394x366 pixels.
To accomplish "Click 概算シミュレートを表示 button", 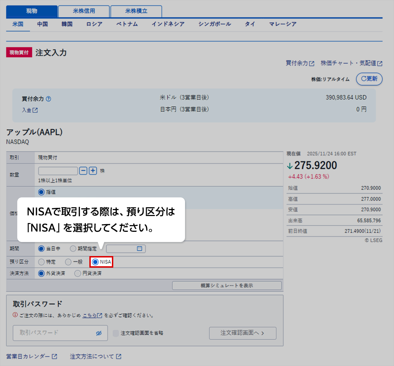I will click(x=227, y=286).
